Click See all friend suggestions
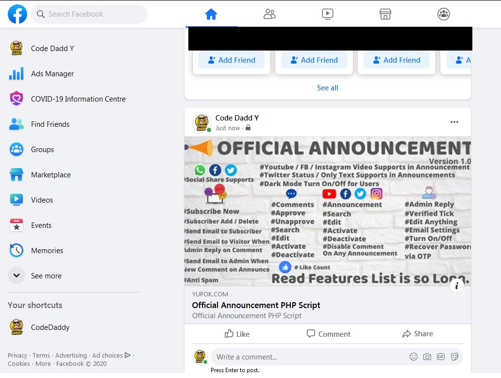Viewport: 501px width, 378px height. point(328,87)
